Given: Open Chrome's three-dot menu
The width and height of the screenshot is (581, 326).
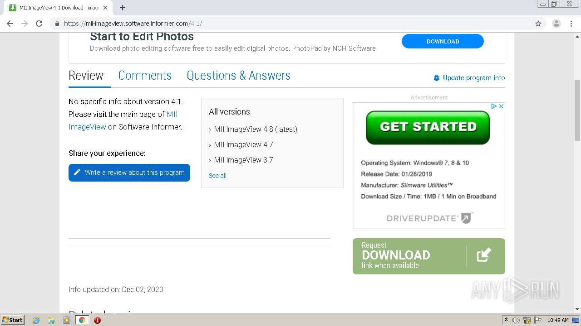Looking at the screenshot, I should pyautogui.click(x=571, y=24).
